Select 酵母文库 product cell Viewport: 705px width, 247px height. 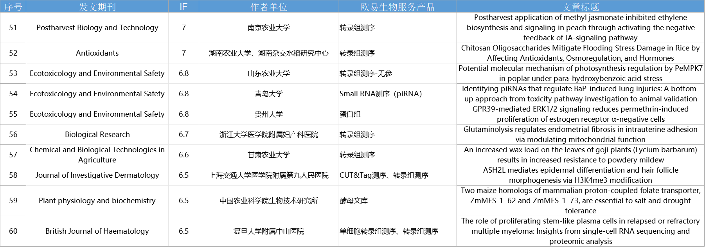click(x=397, y=201)
